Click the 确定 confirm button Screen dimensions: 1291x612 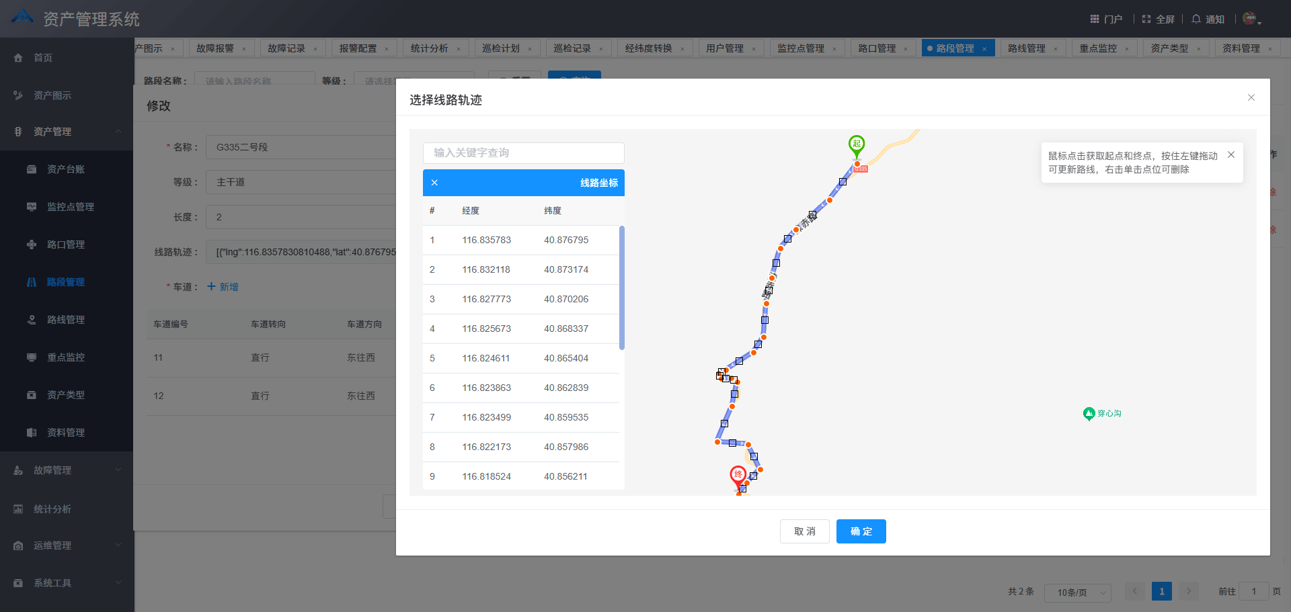click(861, 531)
